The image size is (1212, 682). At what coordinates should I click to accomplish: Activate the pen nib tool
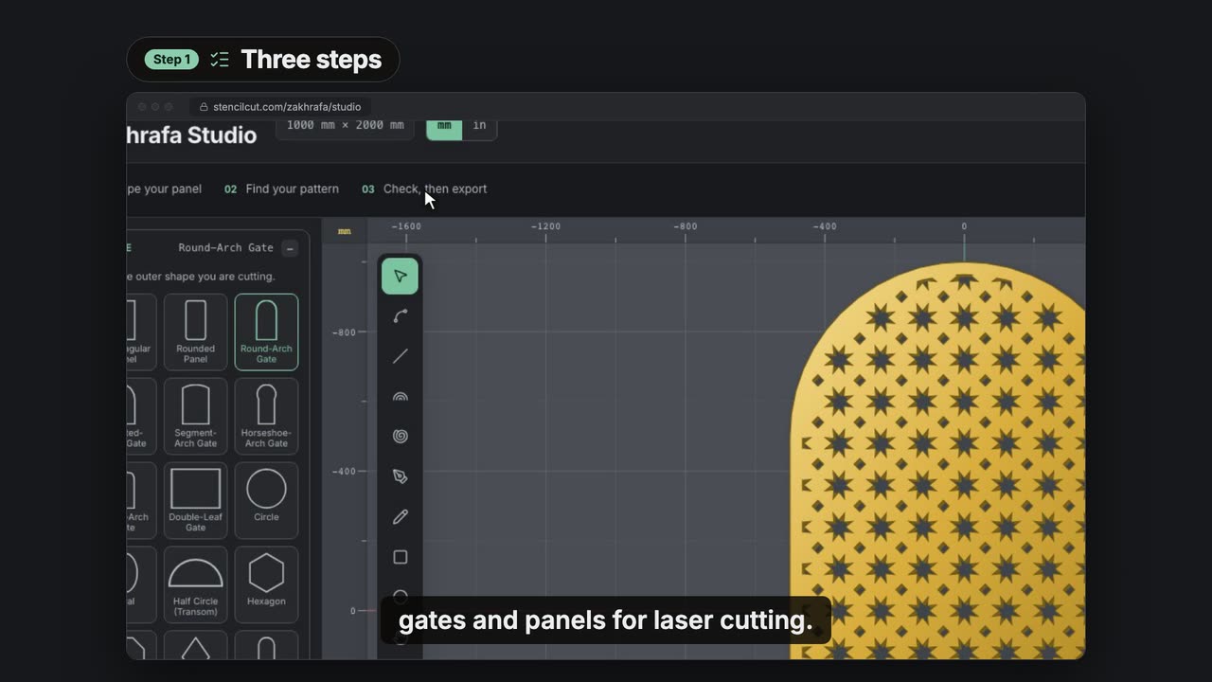(x=400, y=476)
